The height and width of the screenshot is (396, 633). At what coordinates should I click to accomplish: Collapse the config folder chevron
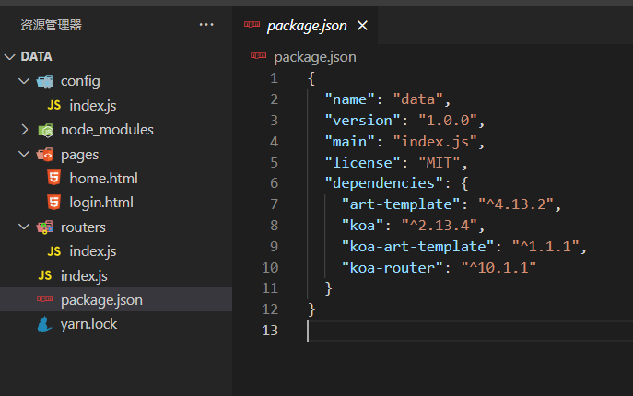click(x=25, y=81)
